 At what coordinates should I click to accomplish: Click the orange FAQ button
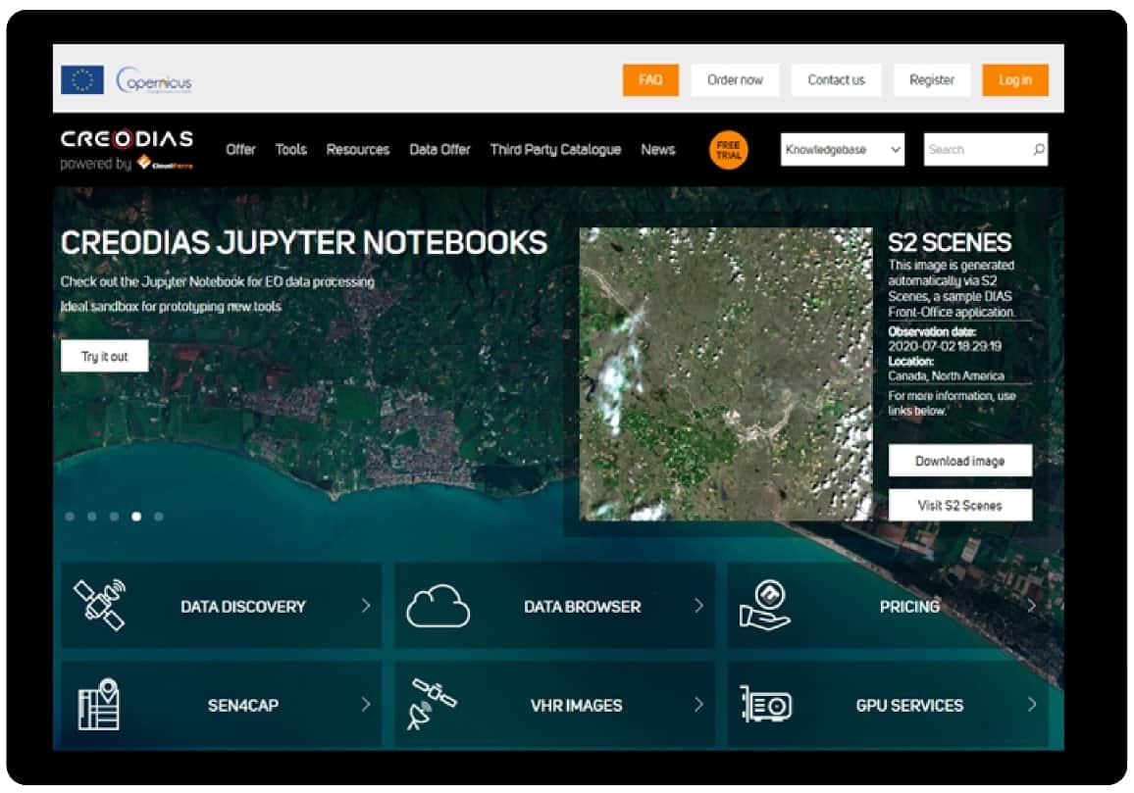click(x=651, y=80)
